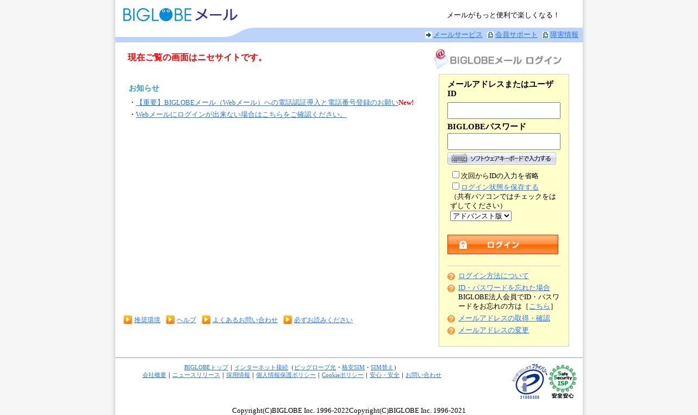Click the Safe Security ISP badge
The image size is (698, 415).
(563, 381)
